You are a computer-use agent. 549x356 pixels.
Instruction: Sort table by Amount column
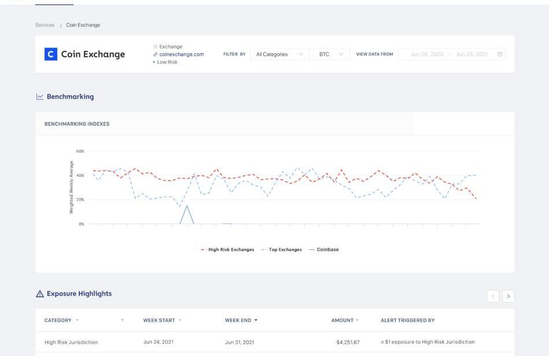click(x=345, y=320)
